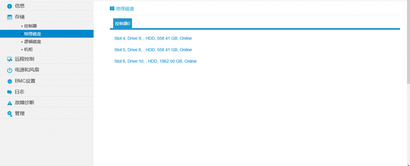Click the 故障诊断 warning triangle icon

(x=10, y=103)
